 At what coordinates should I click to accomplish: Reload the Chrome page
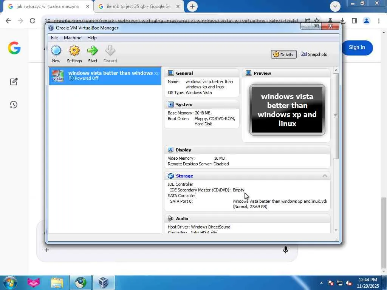coord(33,21)
